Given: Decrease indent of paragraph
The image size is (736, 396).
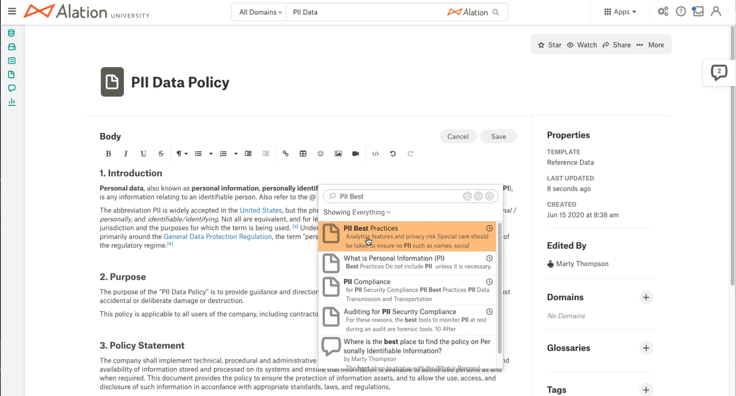Looking at the screenshot, I should point(266,154).
